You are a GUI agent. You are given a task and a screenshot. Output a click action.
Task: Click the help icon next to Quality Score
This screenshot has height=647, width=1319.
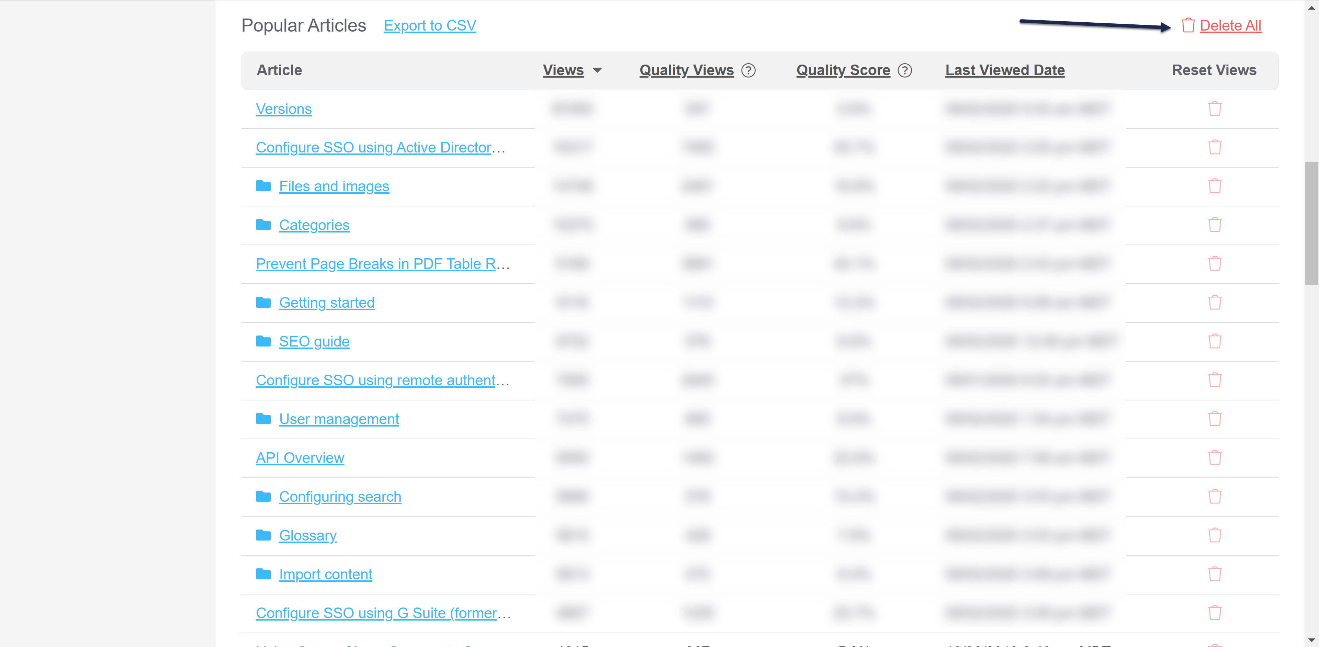point(905,70)
